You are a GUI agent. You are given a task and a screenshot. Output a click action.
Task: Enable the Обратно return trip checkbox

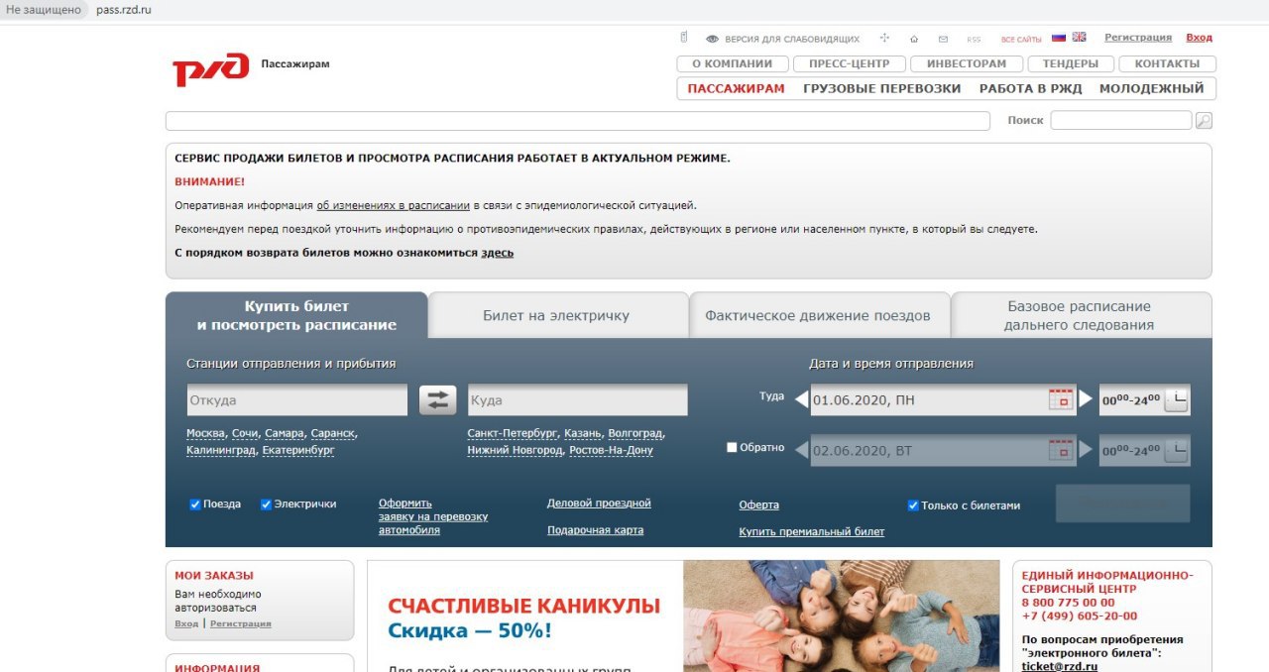732,448
